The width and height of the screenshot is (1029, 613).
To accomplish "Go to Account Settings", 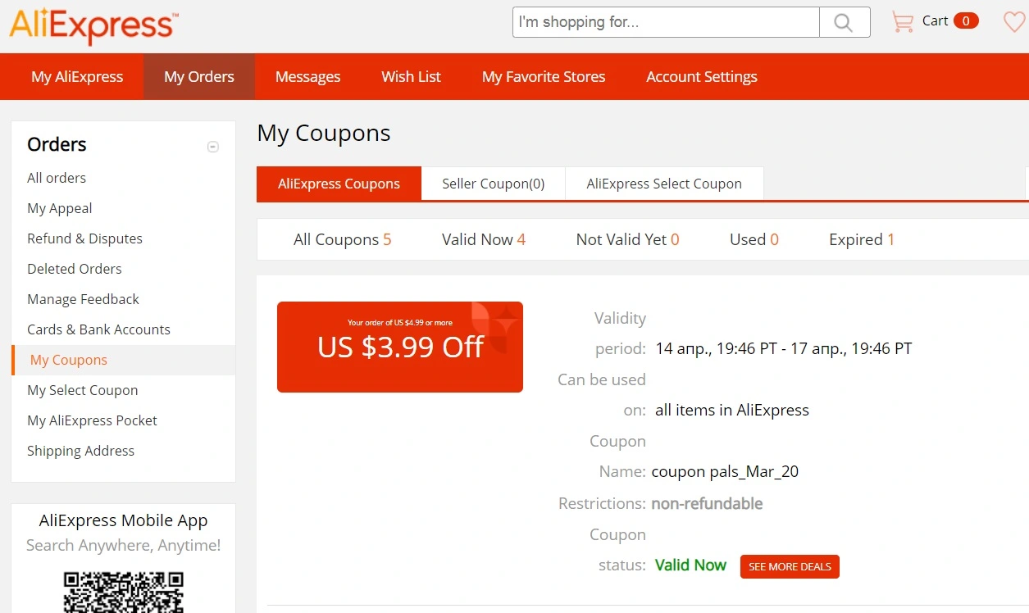I will tap(702, 77).
